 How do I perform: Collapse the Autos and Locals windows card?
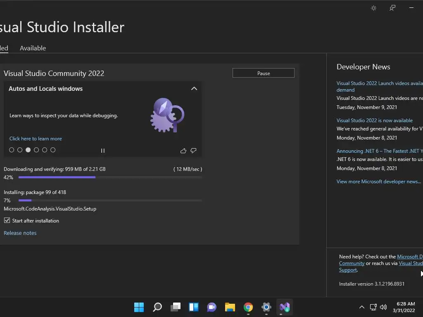(x=194, y=89)
